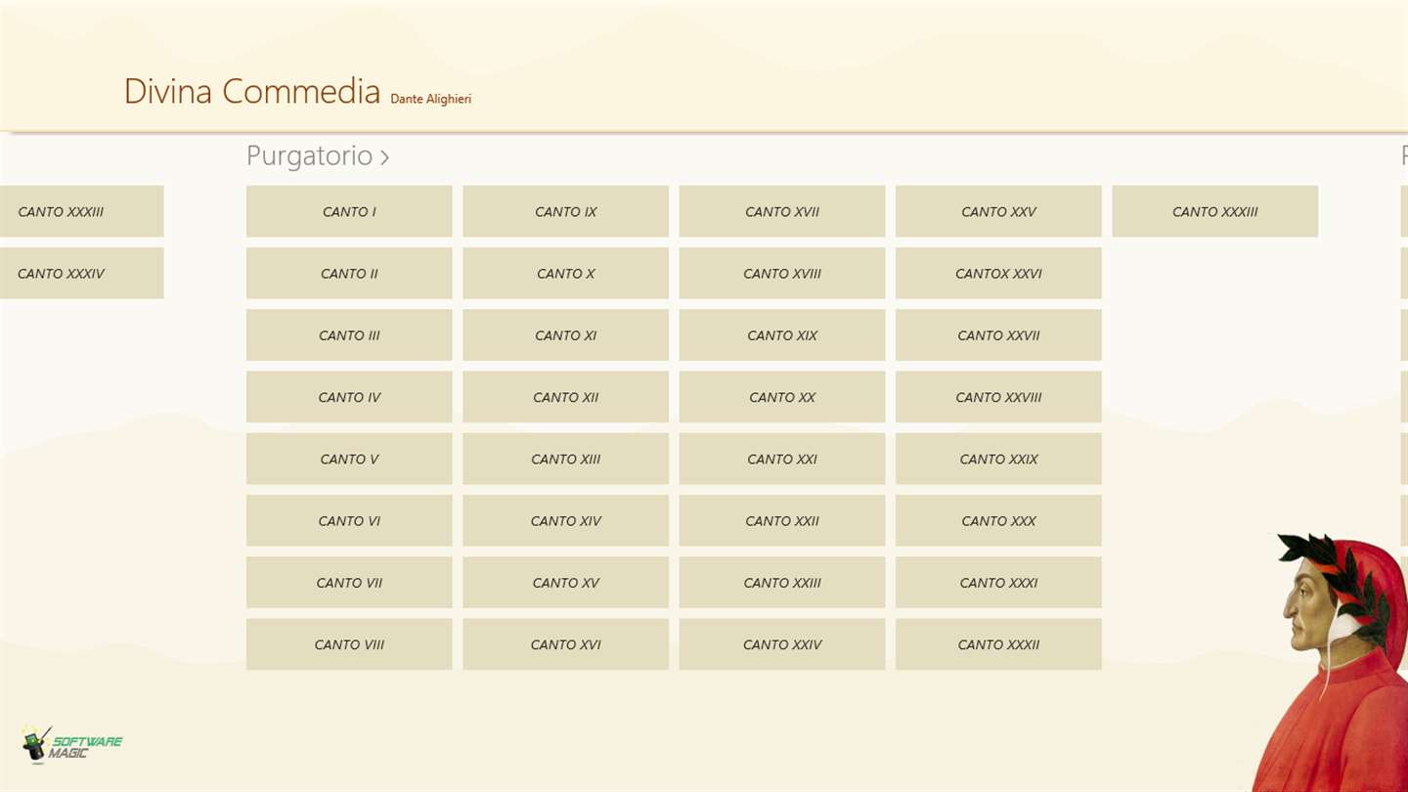Open CANTO XXXIV tile

pos(81,273)
